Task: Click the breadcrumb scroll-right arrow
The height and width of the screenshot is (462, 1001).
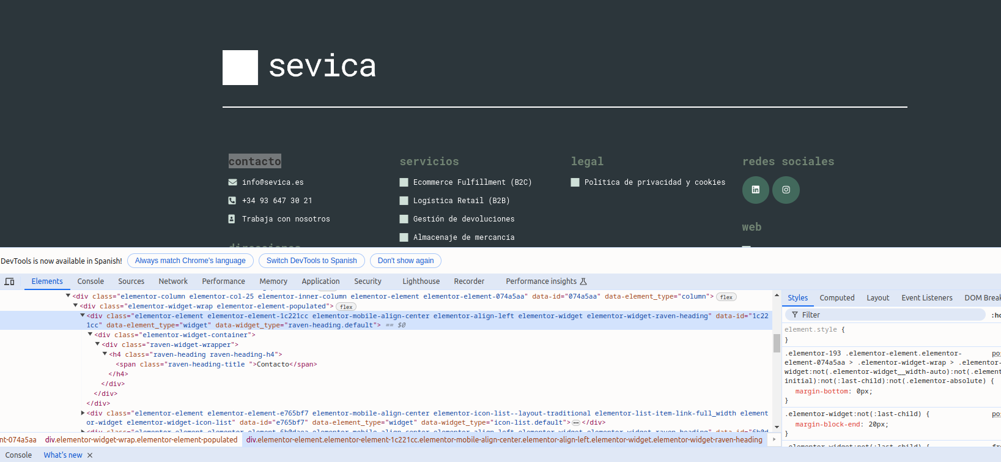Action: 774,439
